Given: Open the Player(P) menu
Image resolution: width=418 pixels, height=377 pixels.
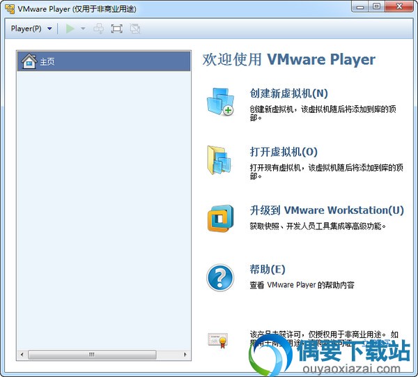Looking at the screenshot, I should point(26,29).
